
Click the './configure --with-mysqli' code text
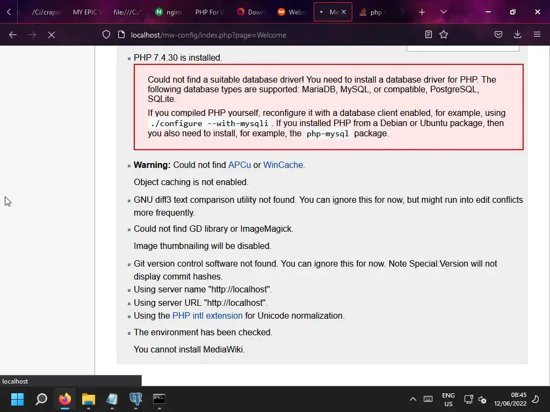[209, 124]
